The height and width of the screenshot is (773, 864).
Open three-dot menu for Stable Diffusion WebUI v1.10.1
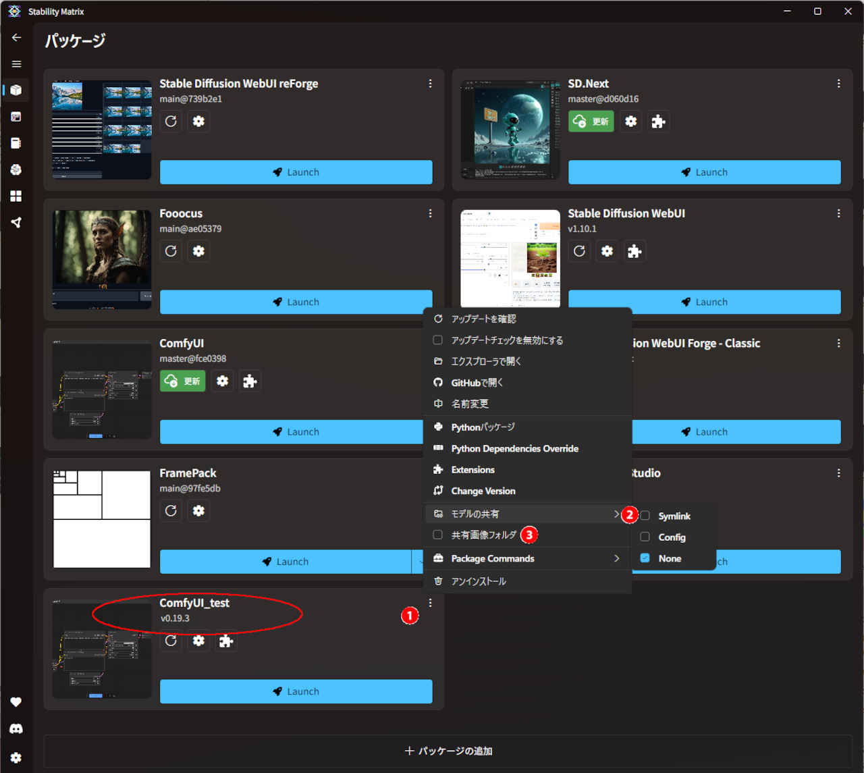coord(839,213)
